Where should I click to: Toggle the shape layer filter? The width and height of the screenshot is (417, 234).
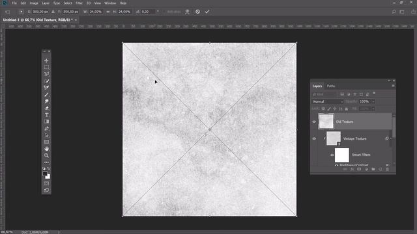pyautogui.click(x=361, y=94)
